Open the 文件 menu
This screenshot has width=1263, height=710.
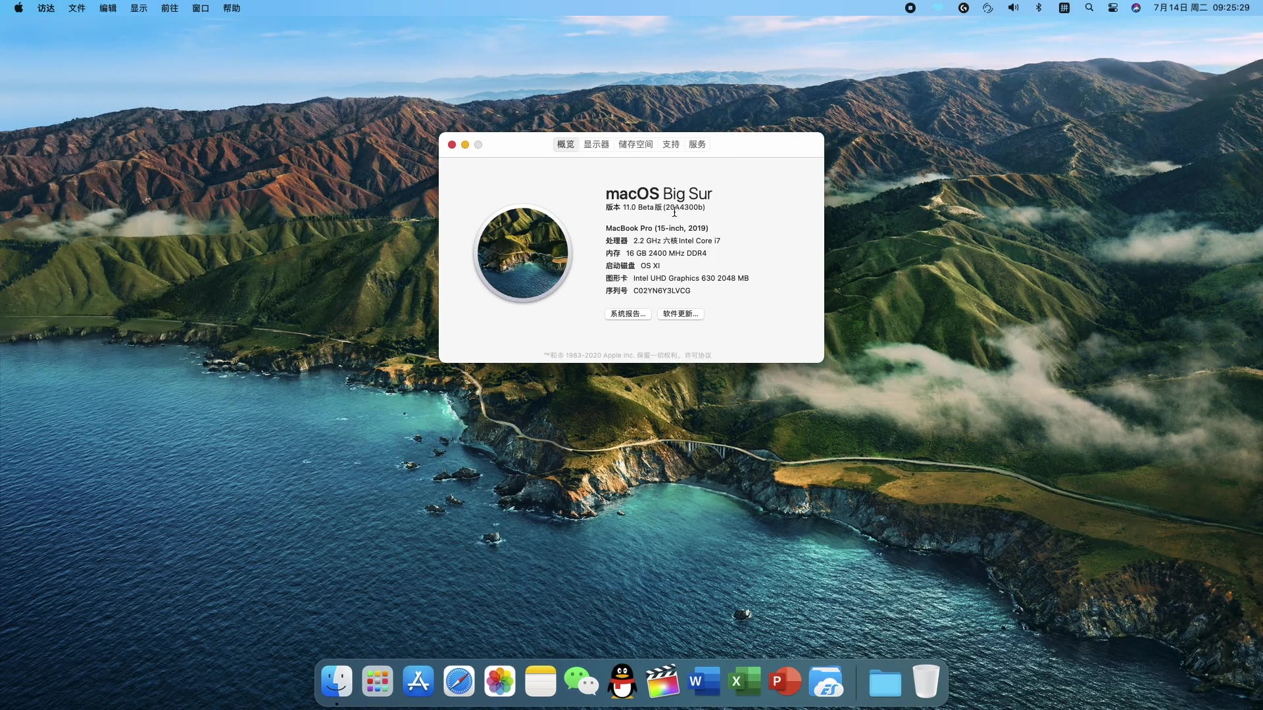(77, 8)
